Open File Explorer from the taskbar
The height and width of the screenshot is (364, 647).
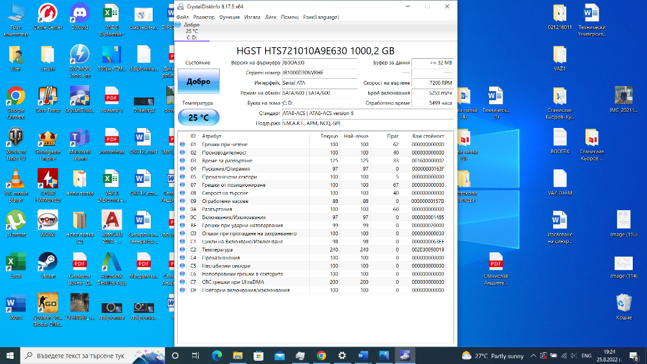click(237, 356)
